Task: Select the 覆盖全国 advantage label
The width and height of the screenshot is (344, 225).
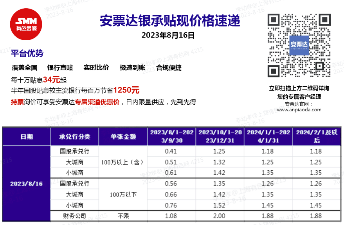Action: pyautogui.click(x=25, y=68)
